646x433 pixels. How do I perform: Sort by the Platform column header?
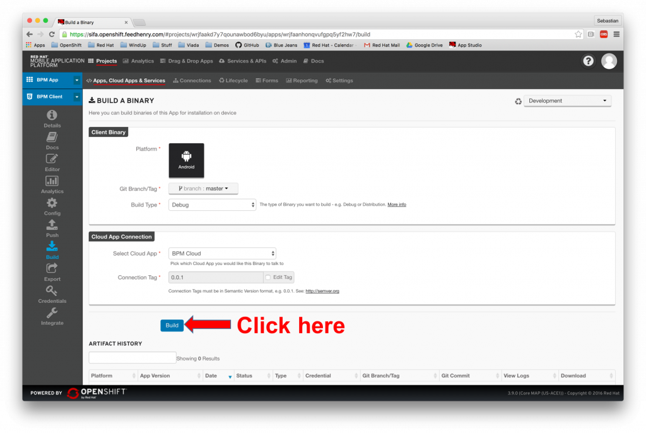(113, 376)
